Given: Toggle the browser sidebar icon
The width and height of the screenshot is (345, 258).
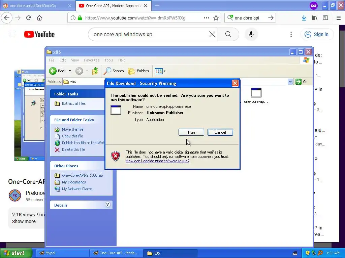Looking at the screenshot, I should [x=325, y=18].
